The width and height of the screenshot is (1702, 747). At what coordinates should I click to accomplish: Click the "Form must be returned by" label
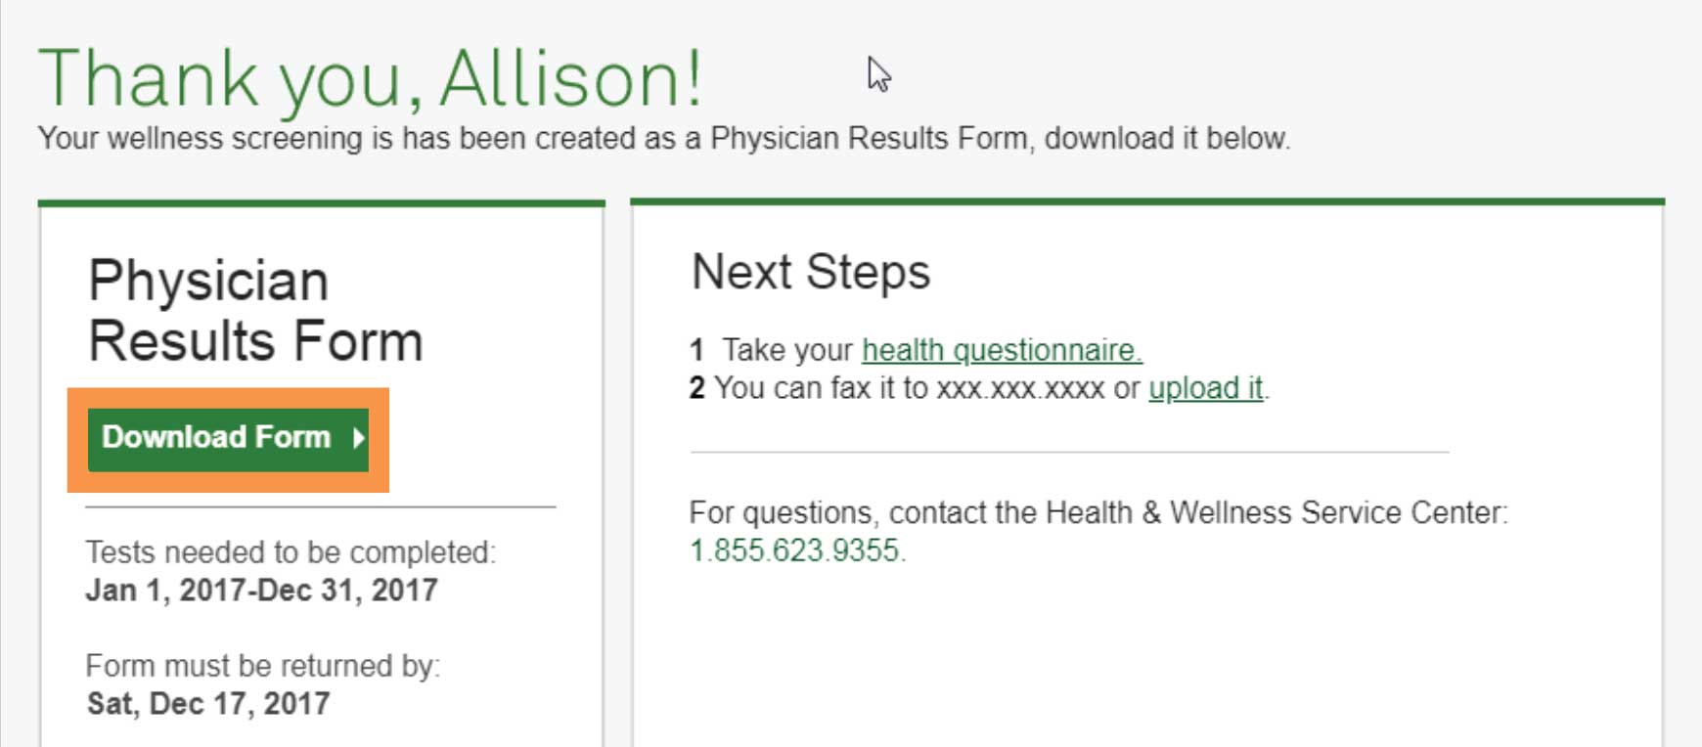[x=263, y=666]
